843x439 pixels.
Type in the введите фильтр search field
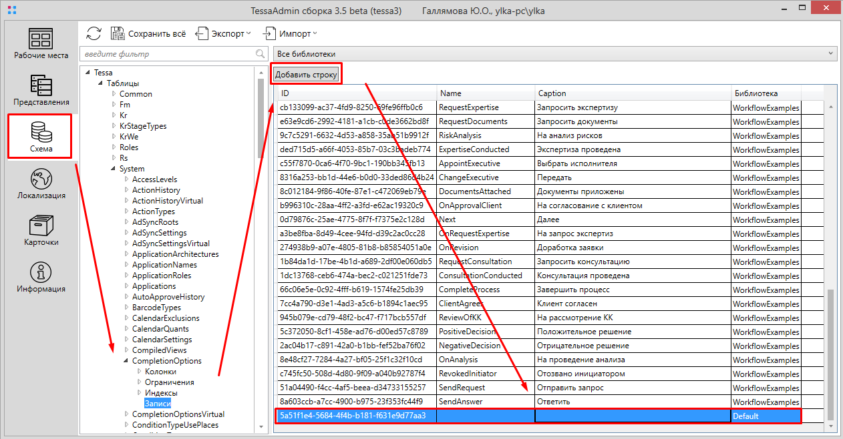pyautogui.click(x=167, y=53)
